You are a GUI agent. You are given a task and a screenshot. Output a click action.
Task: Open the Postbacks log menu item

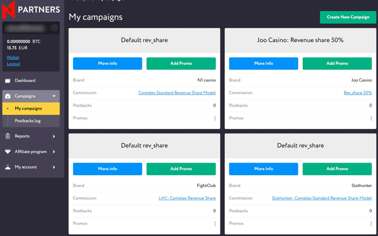tap(31, 121)
